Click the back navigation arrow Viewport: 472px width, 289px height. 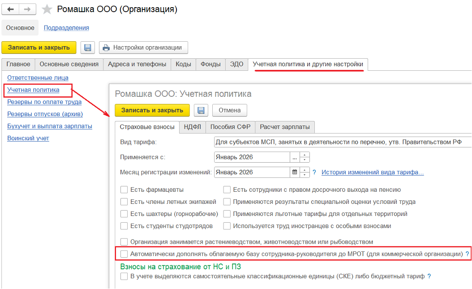click(x=11, y=9)
